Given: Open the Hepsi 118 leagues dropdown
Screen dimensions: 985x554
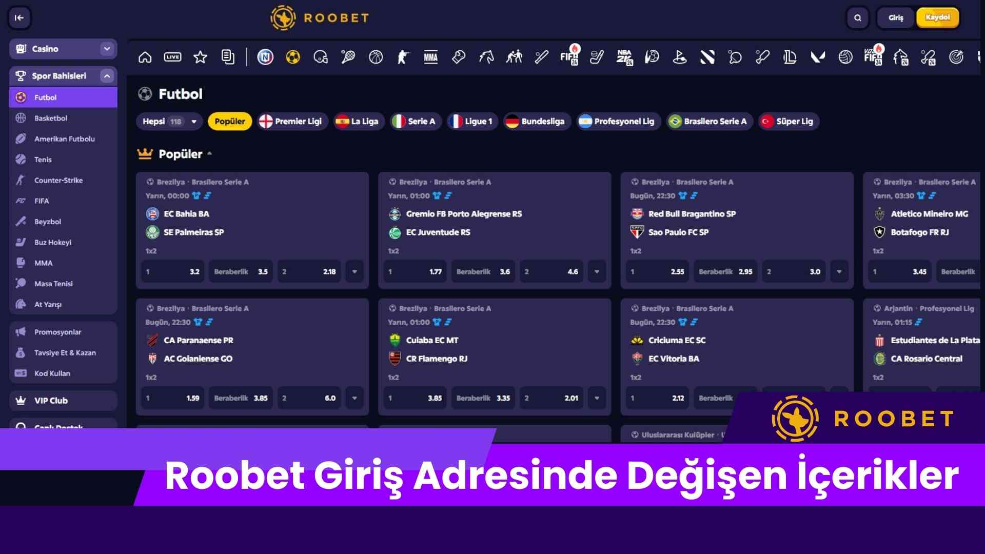Looking at the screenshot, I should pyautogui.click(x=169, y=122).
